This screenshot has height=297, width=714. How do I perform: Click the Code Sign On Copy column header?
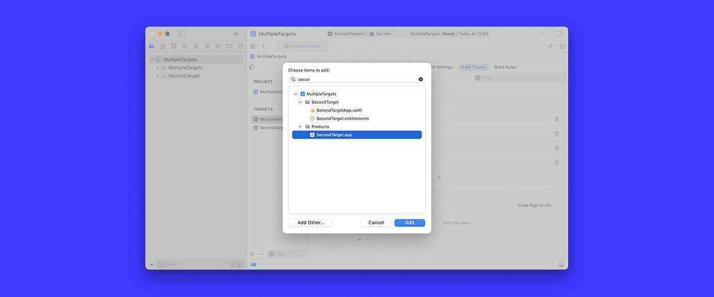click(x=536, y=206)
